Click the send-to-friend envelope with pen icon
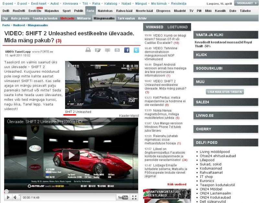The height and width of the screenshot is (203, 259). [x=98, y=50]
